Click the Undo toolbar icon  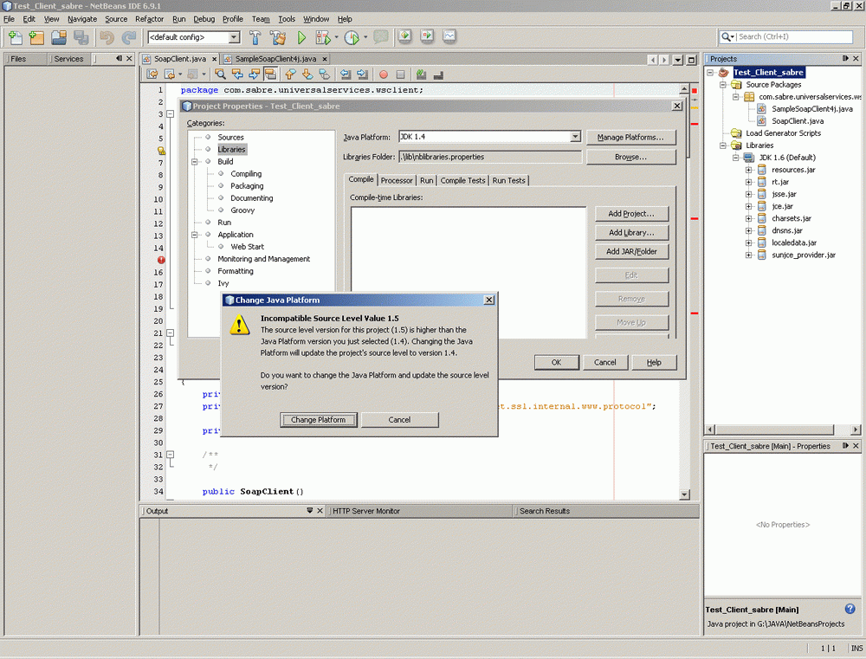point(107,37)
